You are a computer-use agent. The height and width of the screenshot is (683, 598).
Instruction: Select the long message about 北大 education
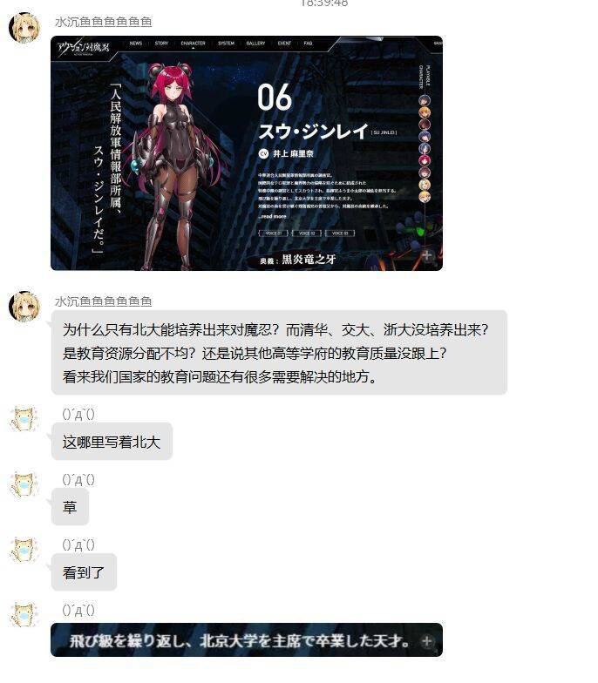coord(279,353)
